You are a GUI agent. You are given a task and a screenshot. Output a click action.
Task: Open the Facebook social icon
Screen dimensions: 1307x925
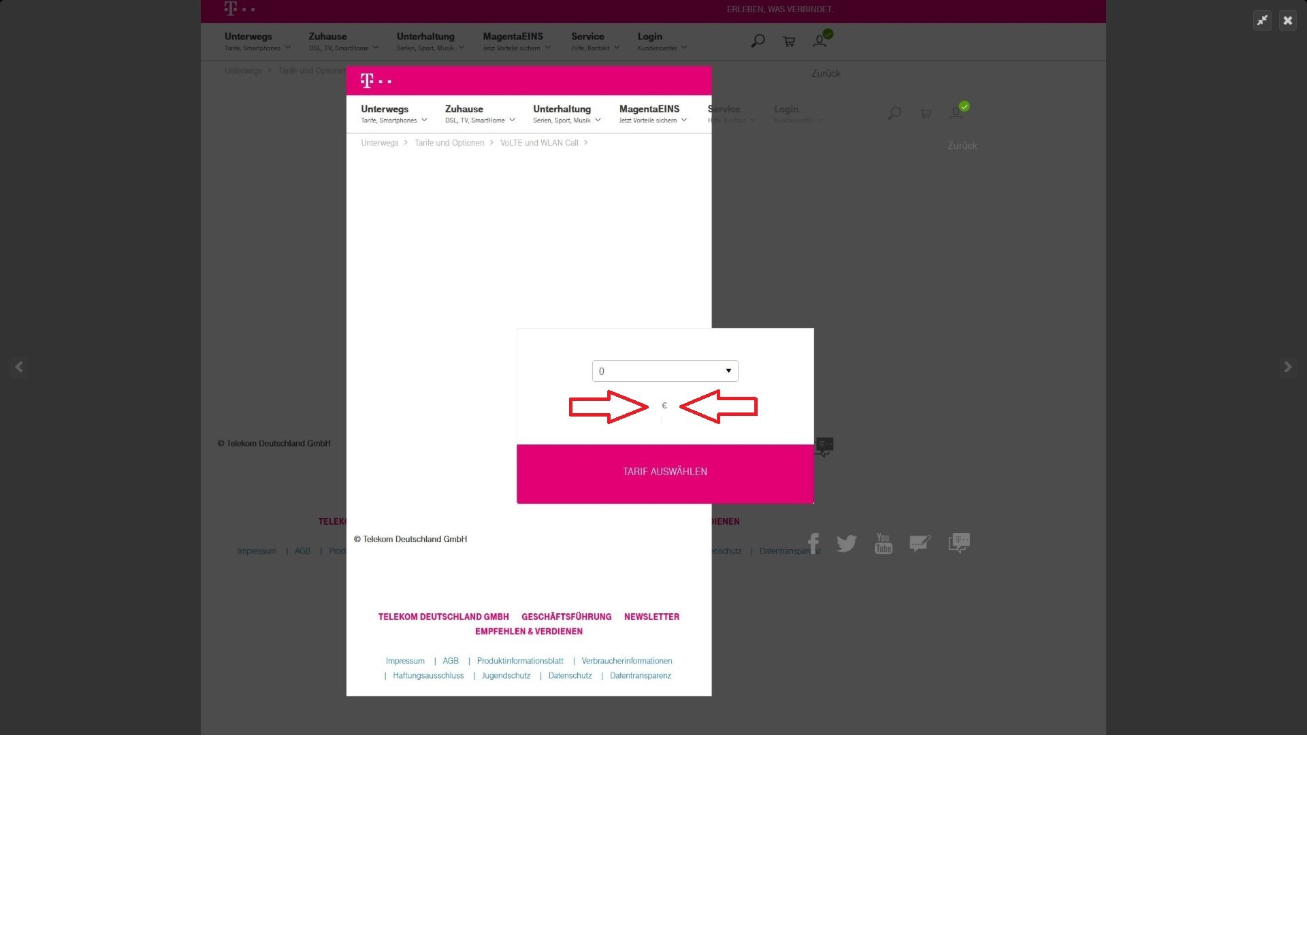tap(813, 543)
